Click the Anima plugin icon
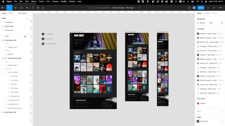Viewport: 225px width, 126px height. (x=198, y=121)
